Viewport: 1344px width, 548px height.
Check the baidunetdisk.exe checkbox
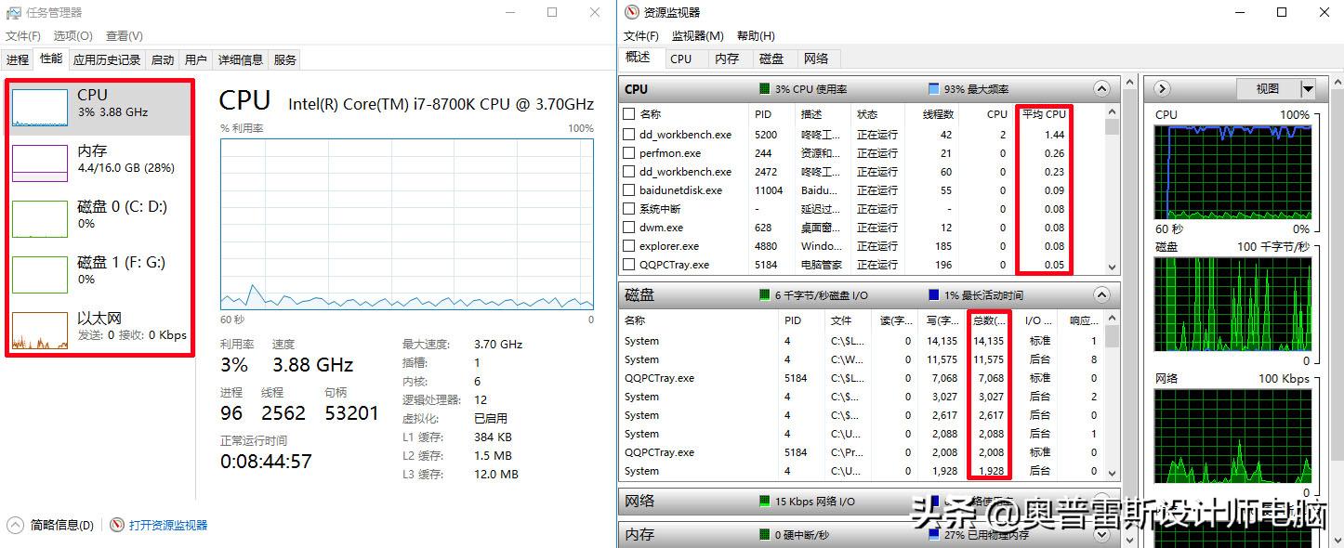click(628, 189)
